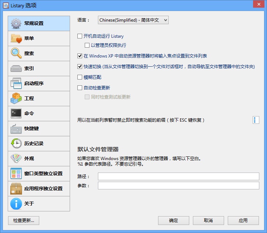Click the 路径 input field

[178, 177]
